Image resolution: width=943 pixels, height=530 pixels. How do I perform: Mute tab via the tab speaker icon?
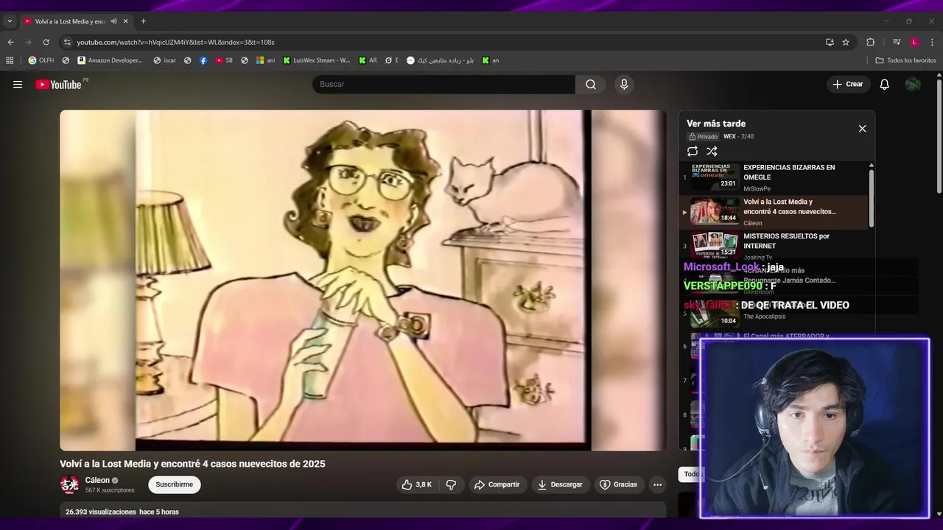click(x=113, y=21)
